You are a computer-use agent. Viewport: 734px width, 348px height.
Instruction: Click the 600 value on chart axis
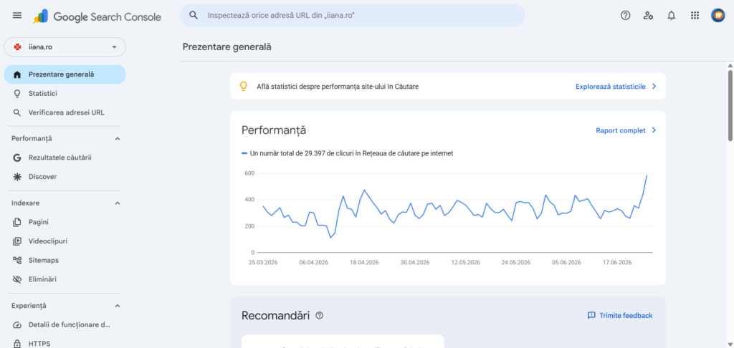(249, 173)
